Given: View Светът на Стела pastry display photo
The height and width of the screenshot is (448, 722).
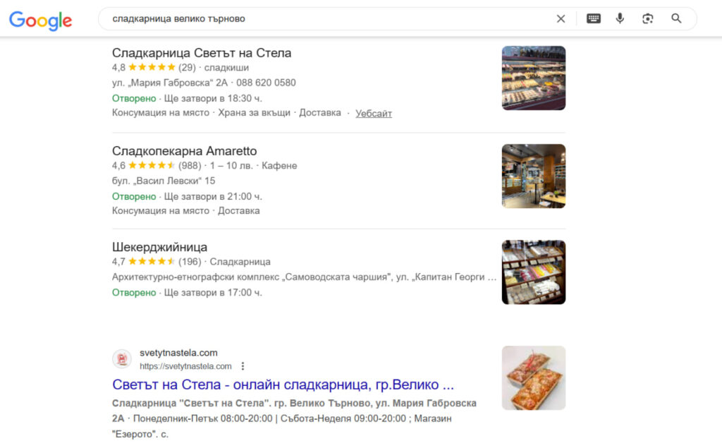Looking at the screenshot, I should 534,78.
